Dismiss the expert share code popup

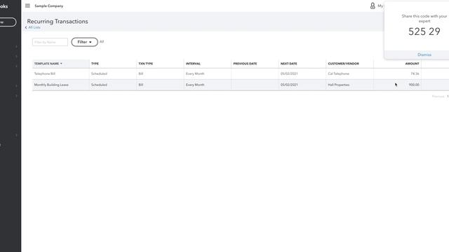point(424,55)
